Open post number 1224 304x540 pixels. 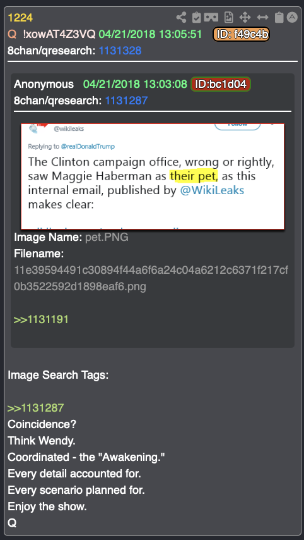point(20,18)
